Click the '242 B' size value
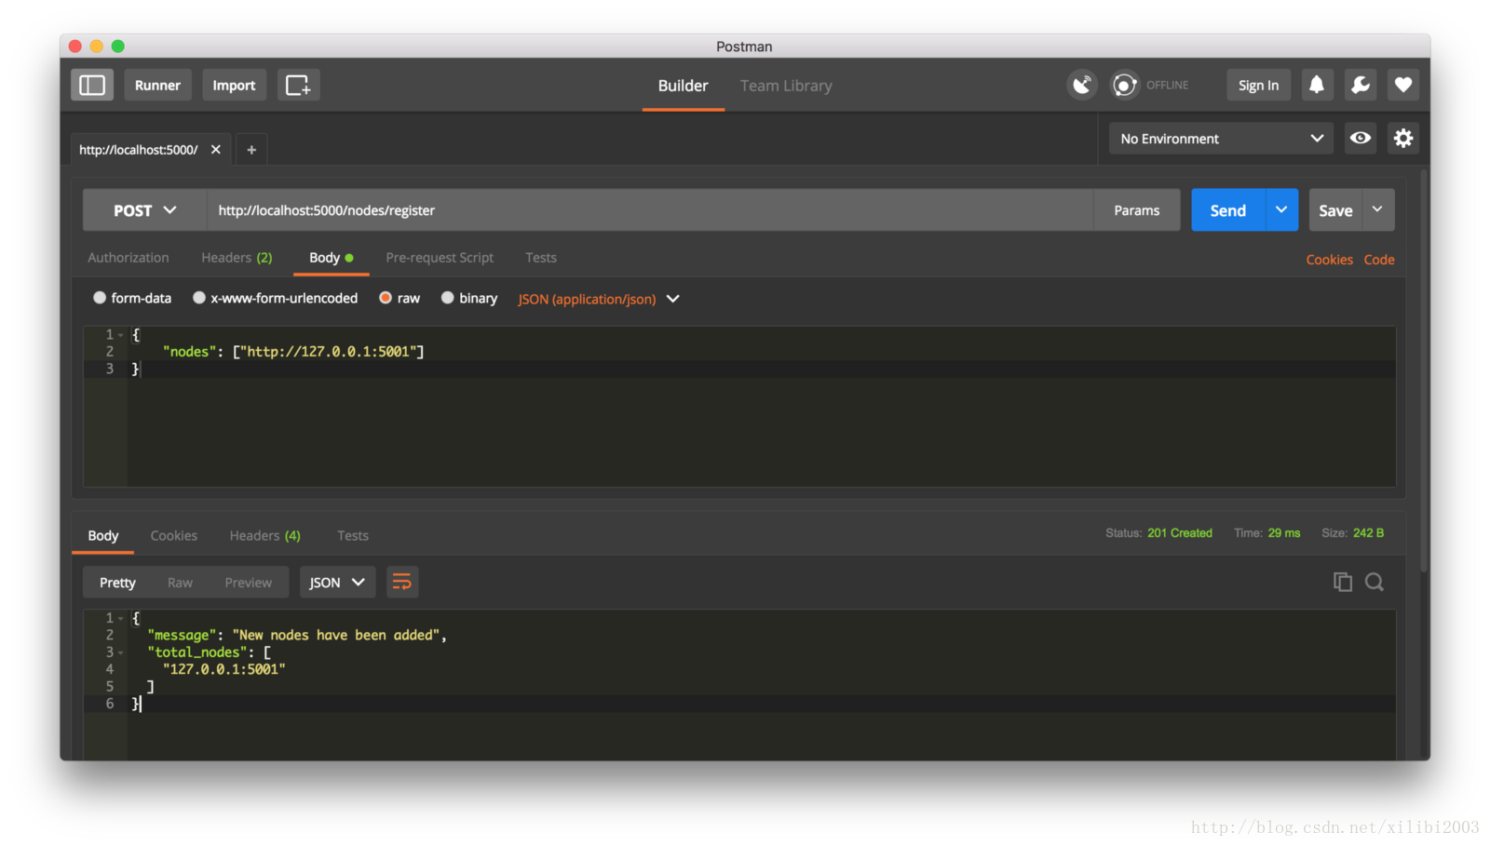Viewport: 1490px width, 846px height. 1368,533
